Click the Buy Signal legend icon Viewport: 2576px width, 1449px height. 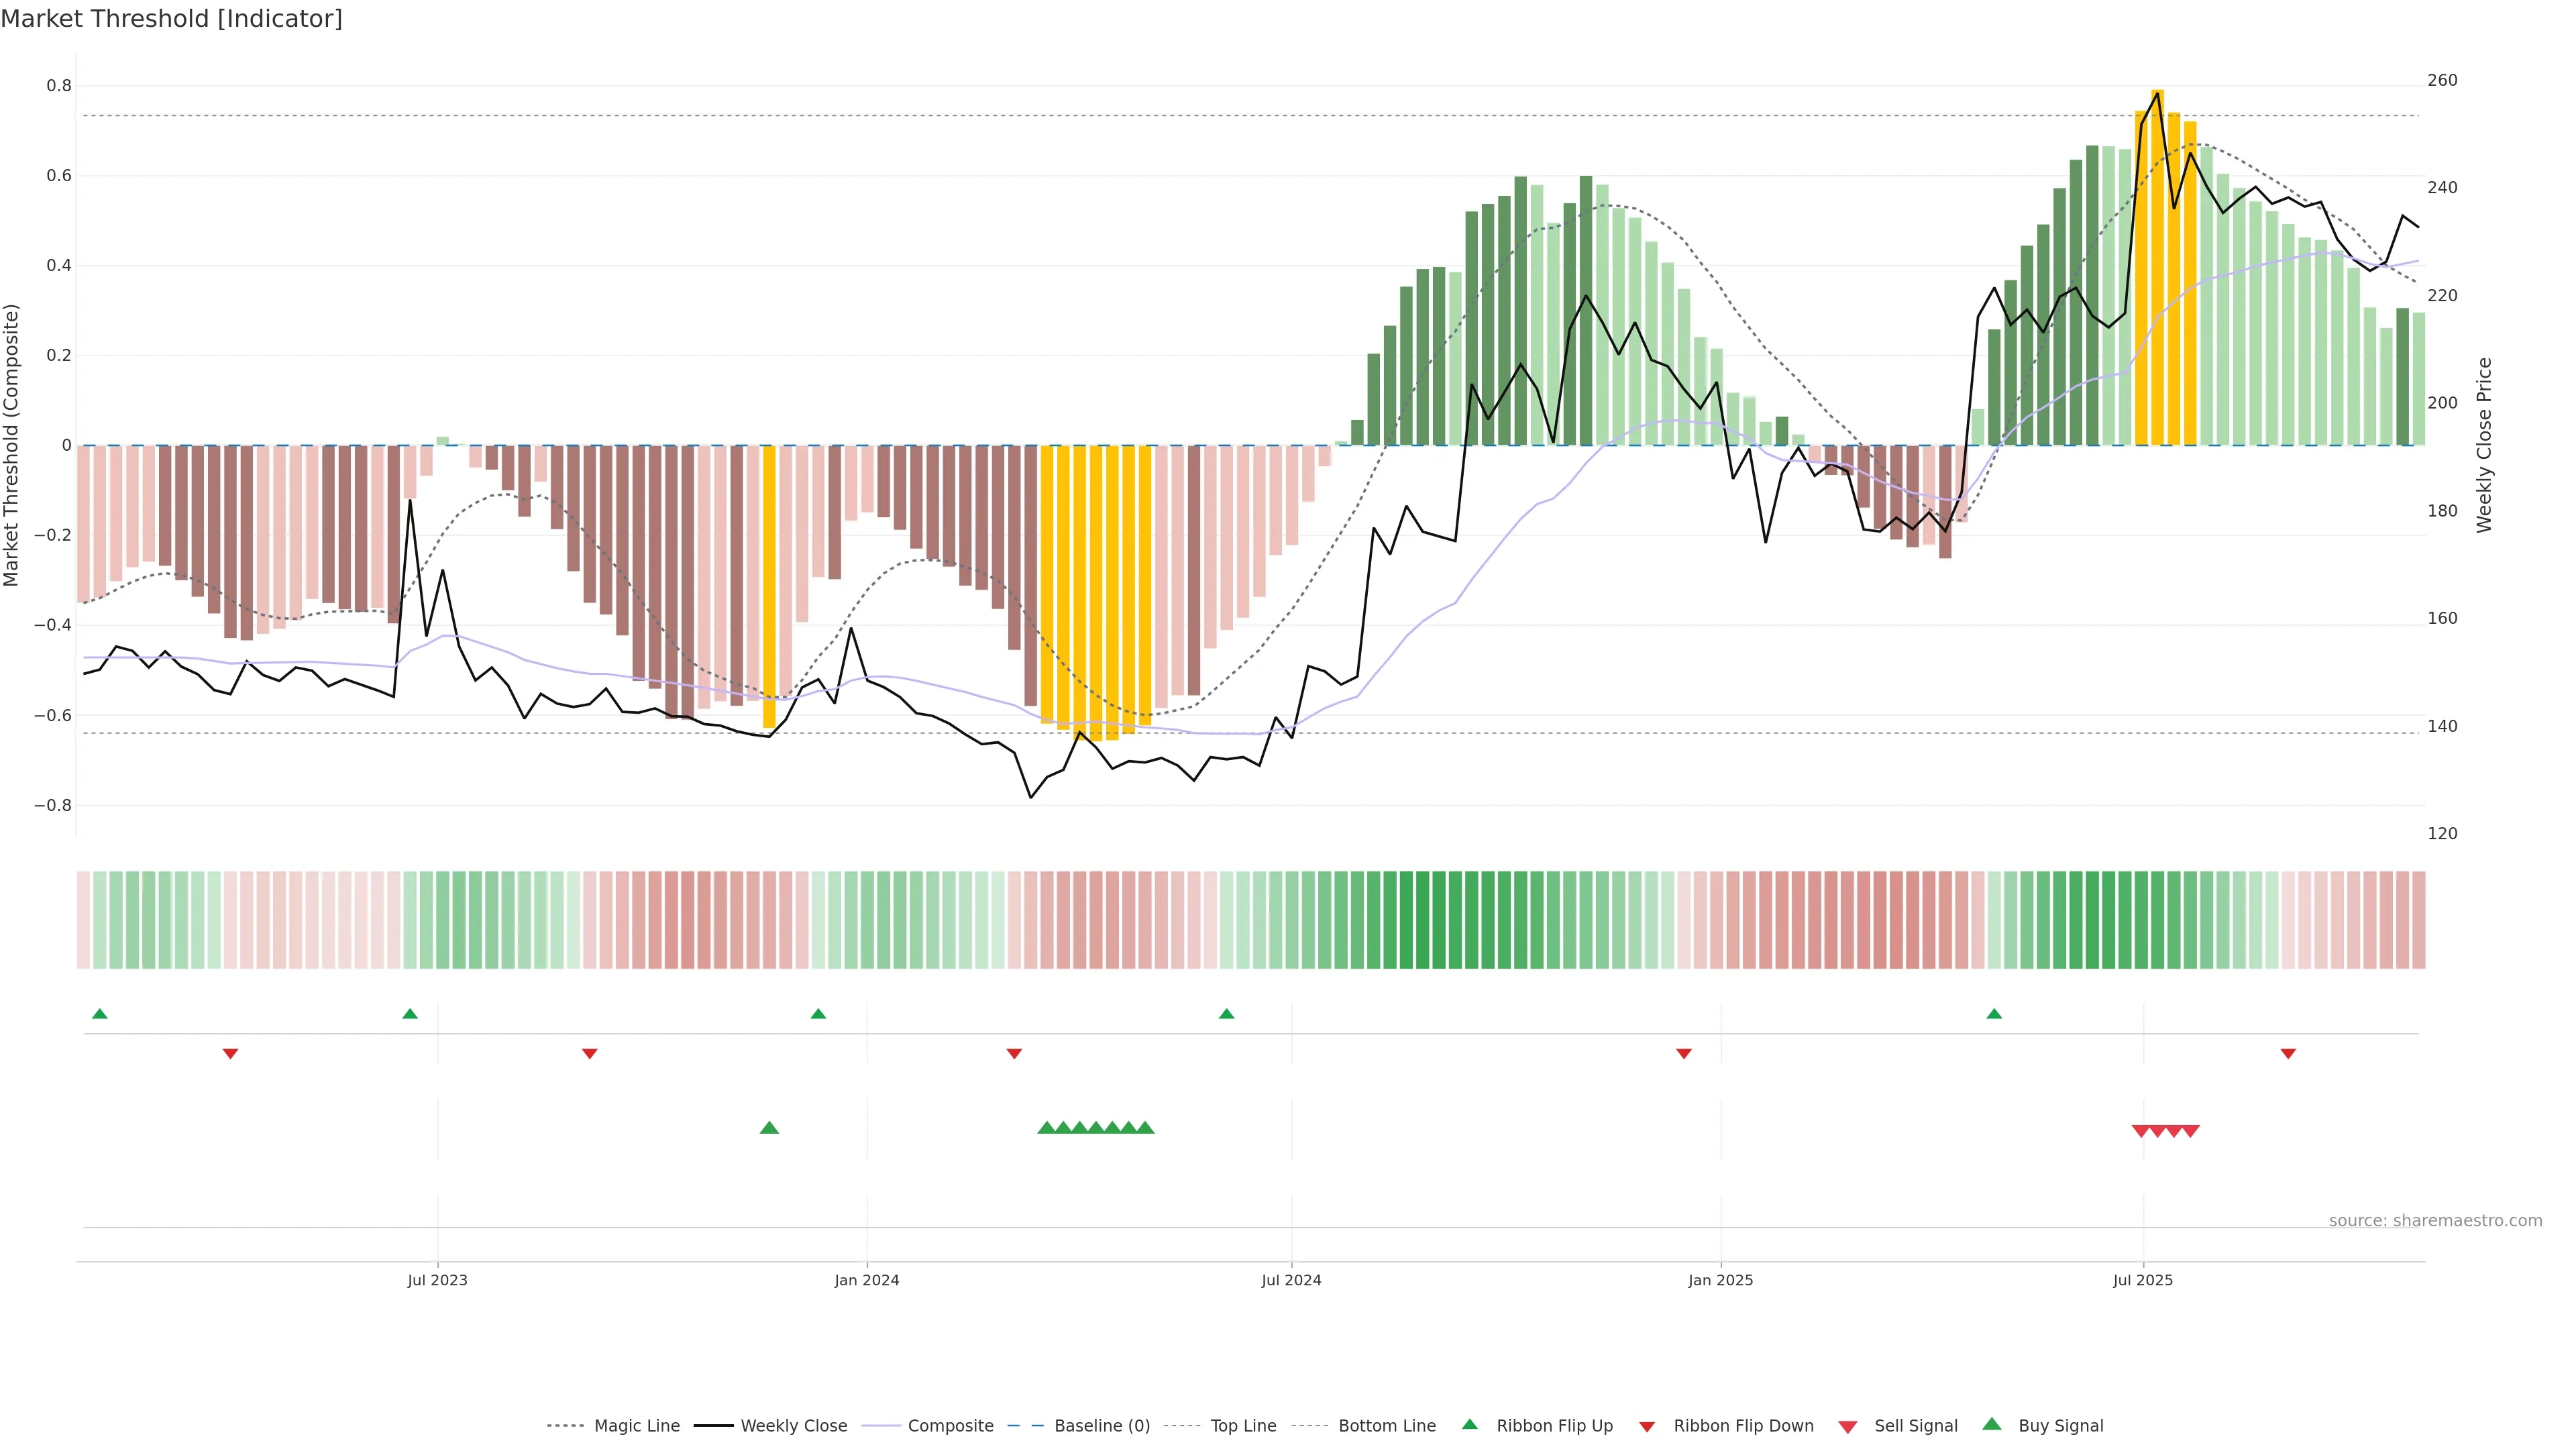coord(1992,1424)
